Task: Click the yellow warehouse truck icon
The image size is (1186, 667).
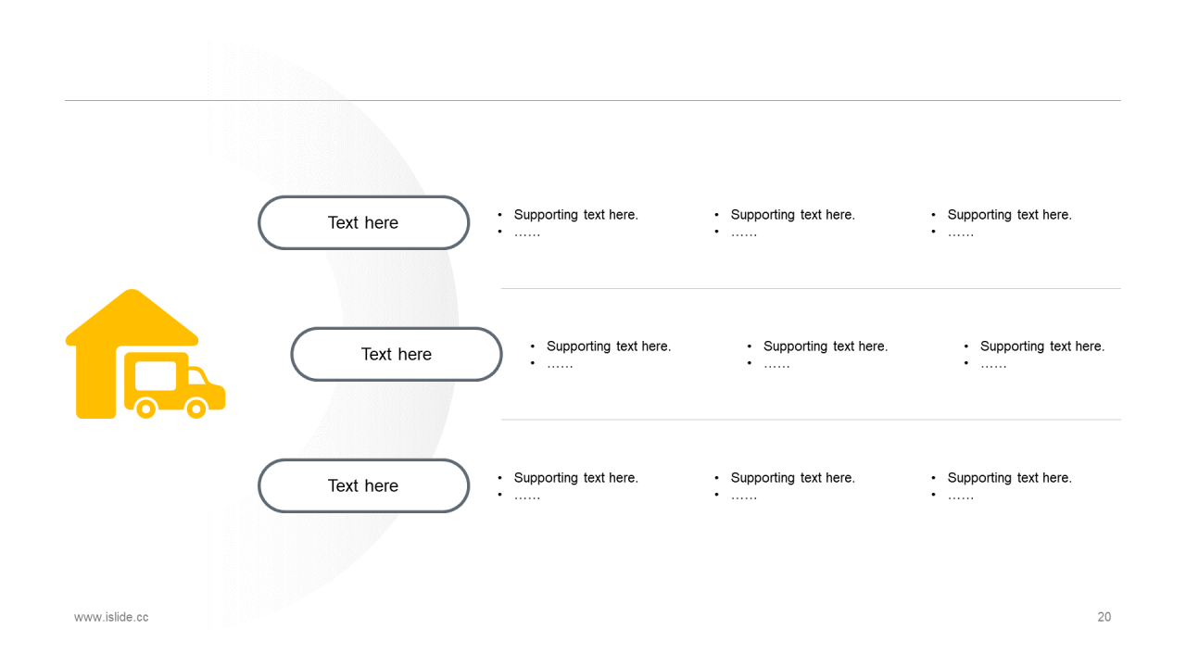Action: pos(145,354)
